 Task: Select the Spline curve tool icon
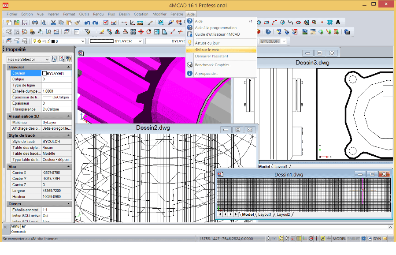pyautogui.click(x=290, y=22)
